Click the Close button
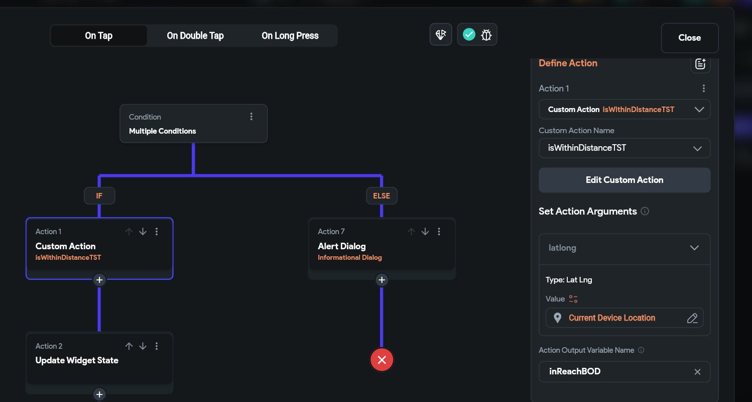 [x=689, y=38]
